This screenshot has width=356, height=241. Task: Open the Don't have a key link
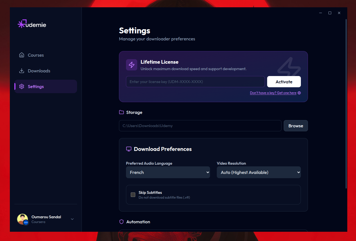point(273,93)
